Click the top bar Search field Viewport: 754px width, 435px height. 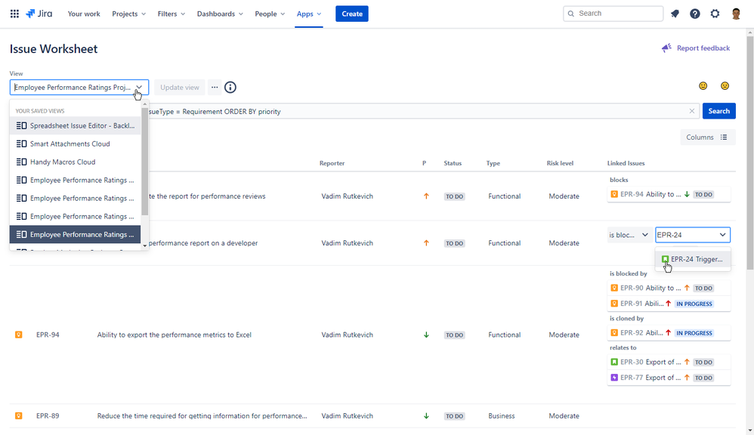613,14
